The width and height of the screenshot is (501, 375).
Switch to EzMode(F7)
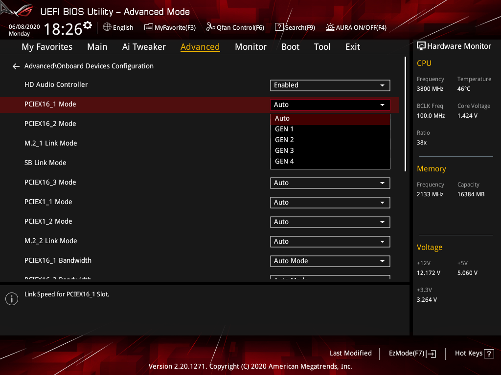[x=412, y=354]
